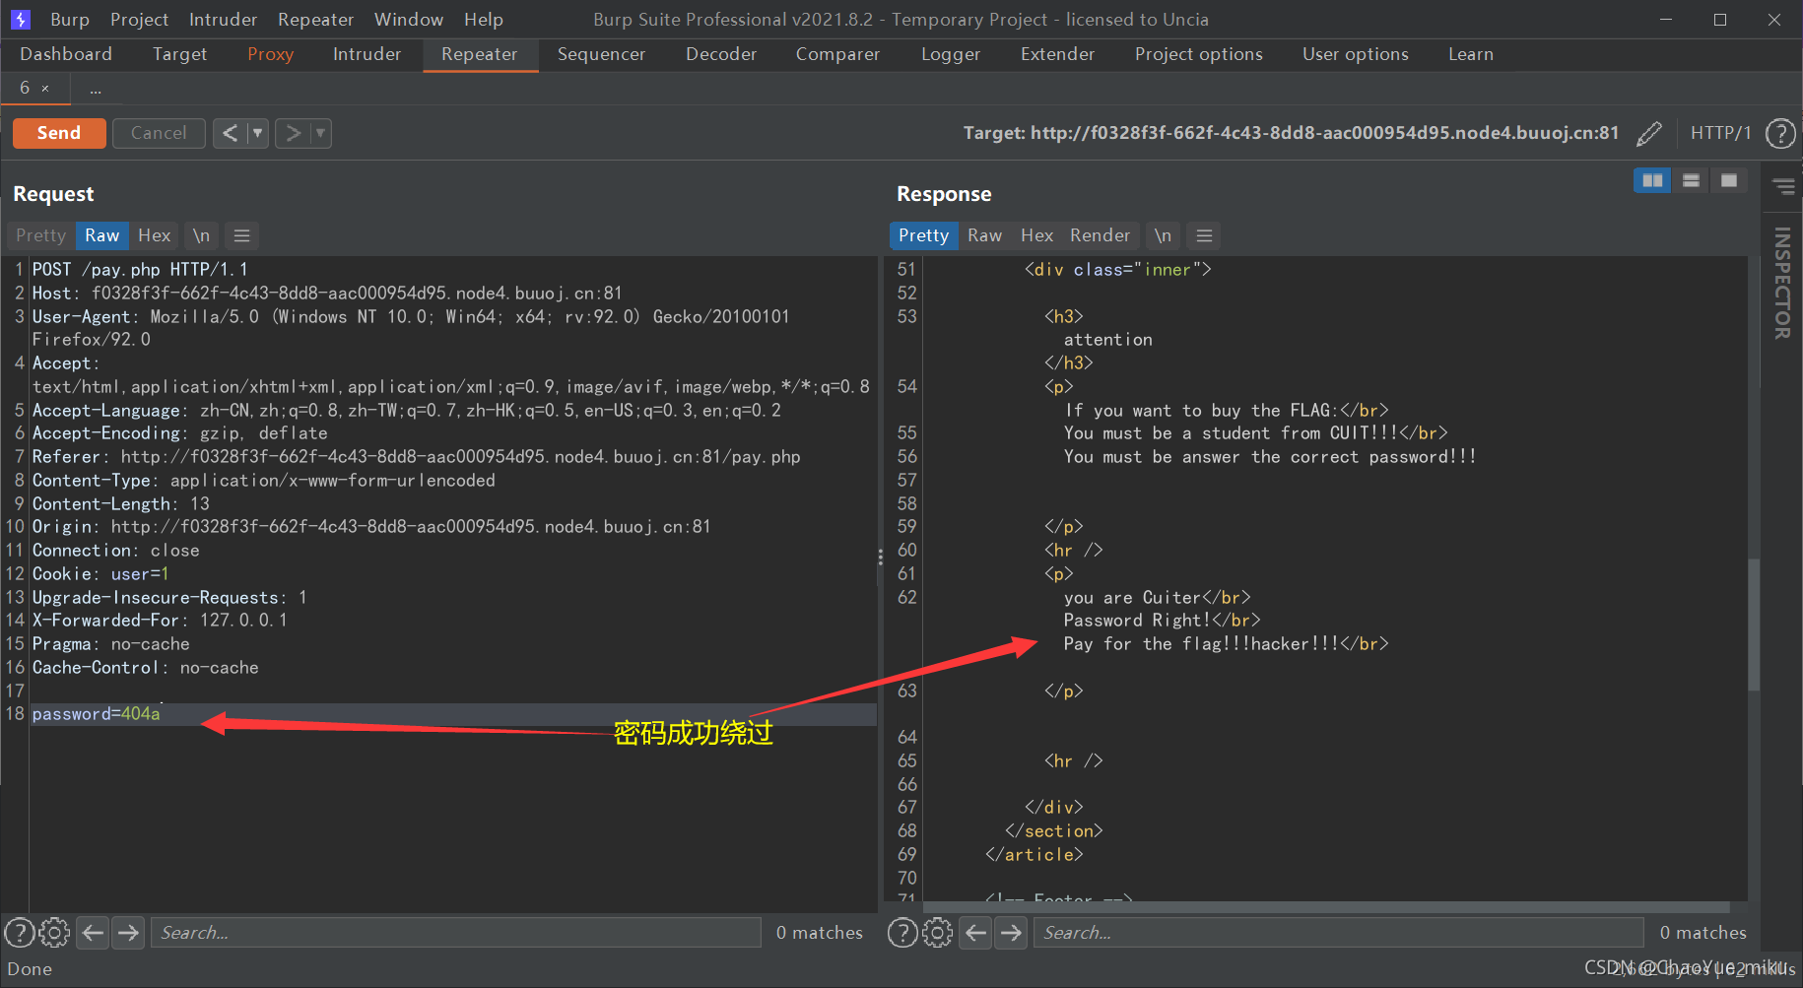
Task: Switch Response view to Pretty
Action: tap(923, 235)
